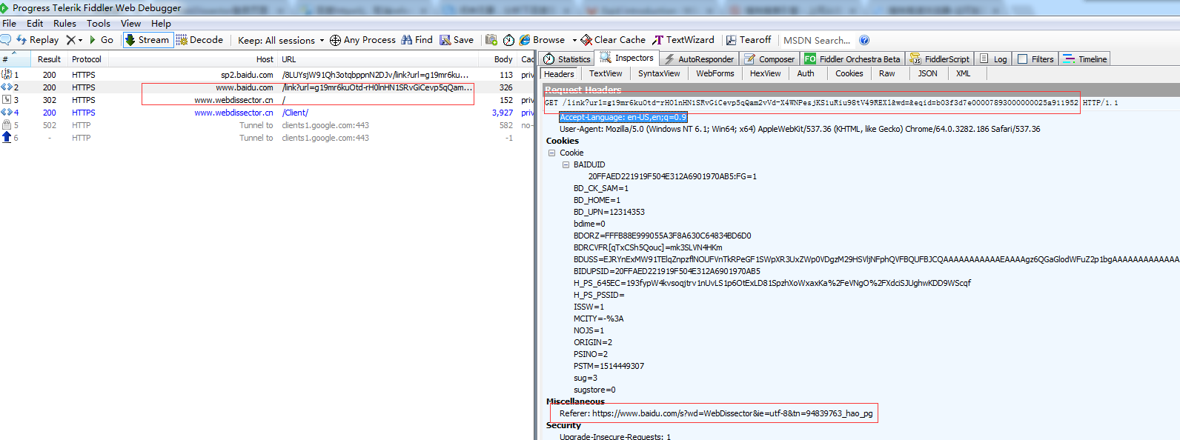Open the Tools menu
The height and width of the screenshot is (440, 1180).
coord(98,23)
